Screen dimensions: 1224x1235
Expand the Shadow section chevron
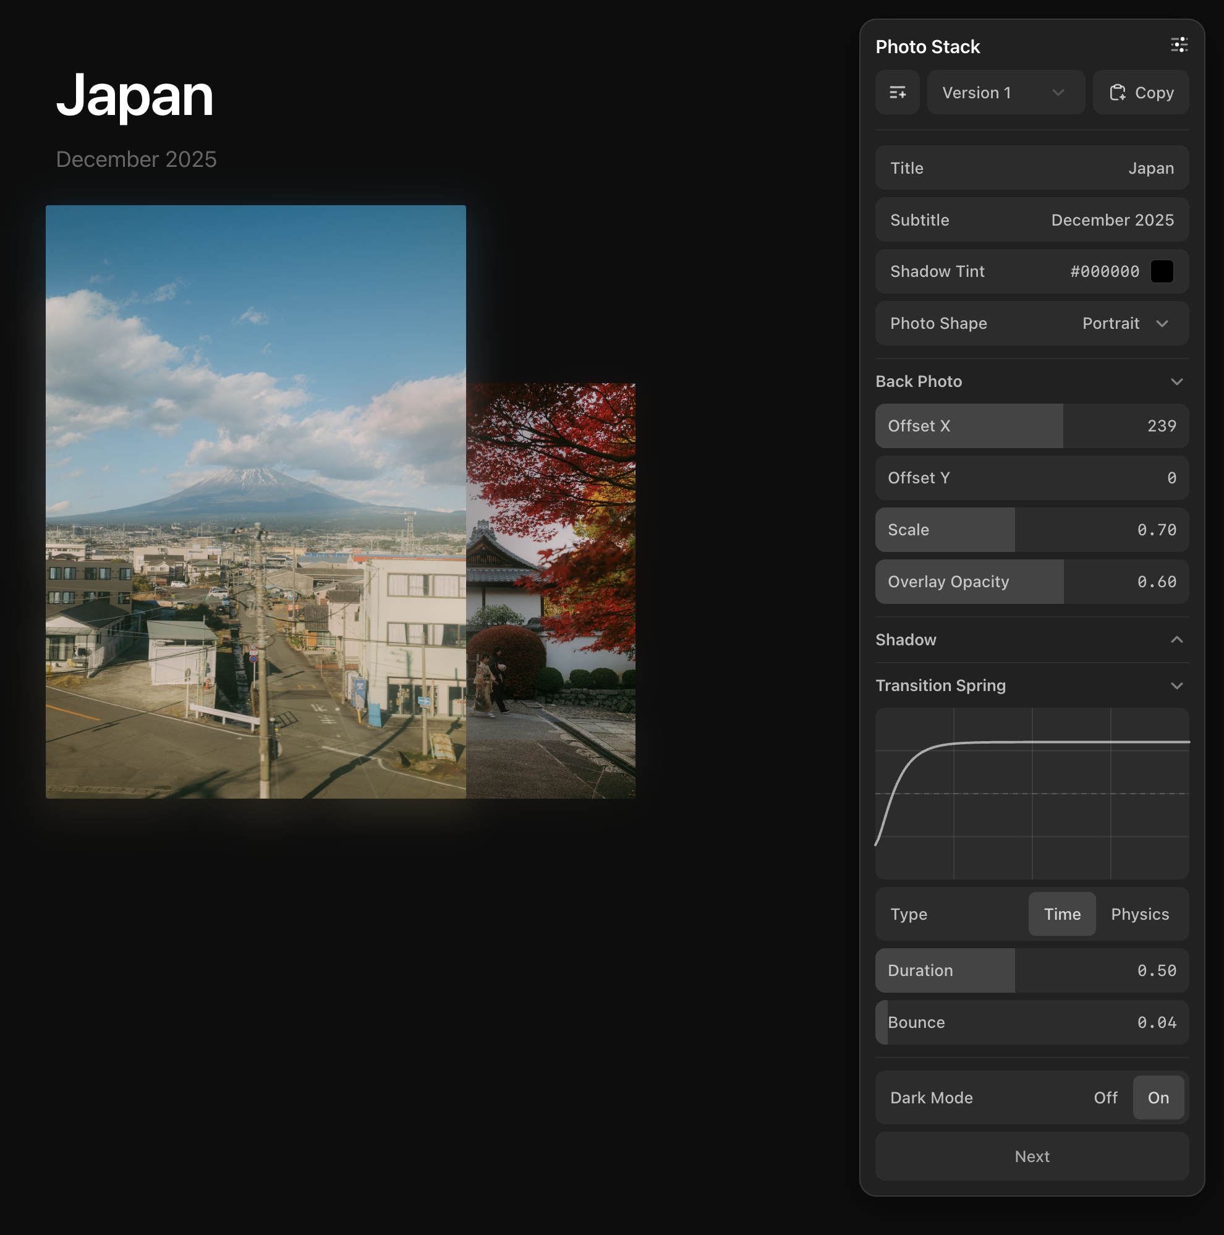1176,640
